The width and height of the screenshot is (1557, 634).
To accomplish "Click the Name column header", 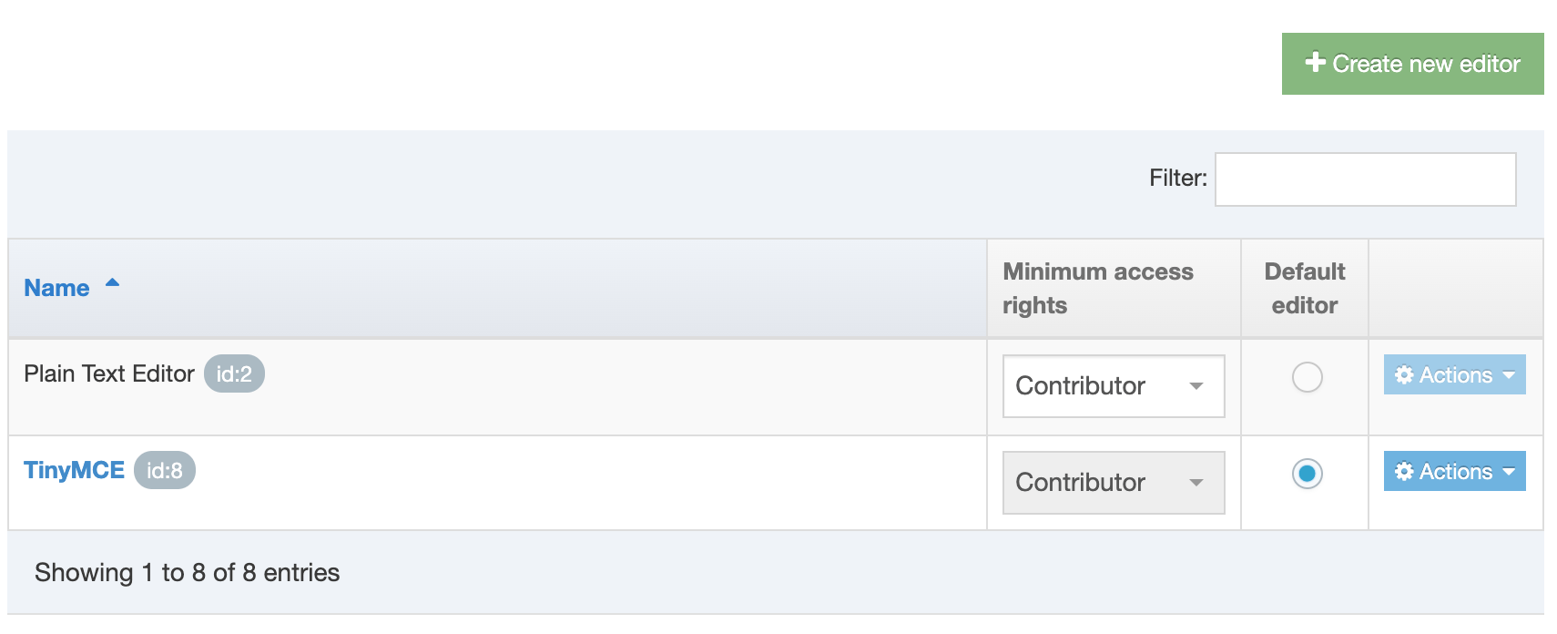I will point(56,287).
